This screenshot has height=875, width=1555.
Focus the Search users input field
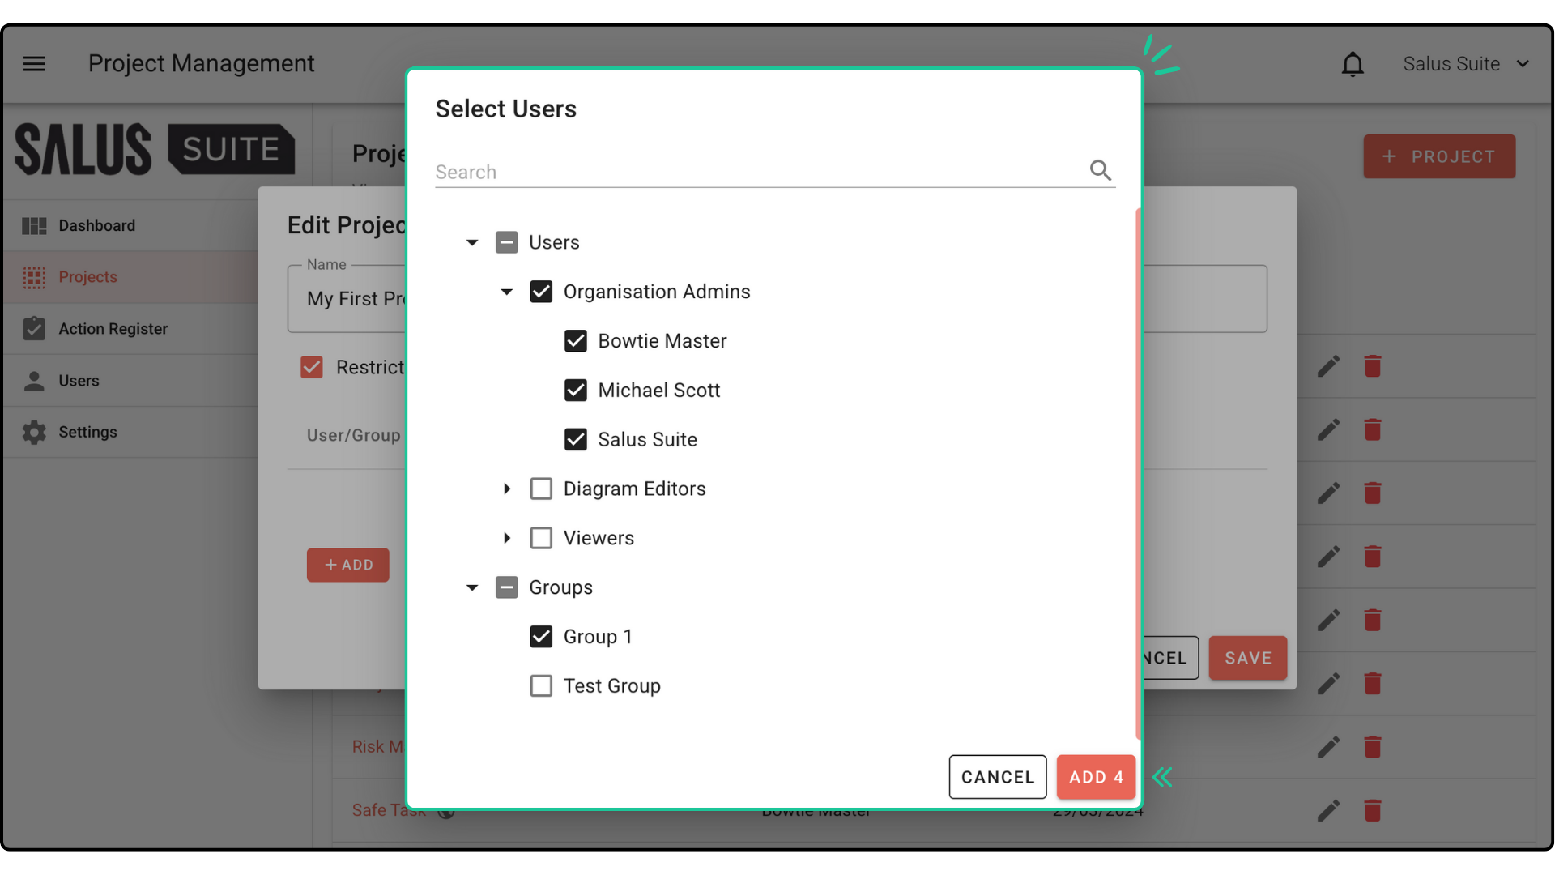coord(757,172)
